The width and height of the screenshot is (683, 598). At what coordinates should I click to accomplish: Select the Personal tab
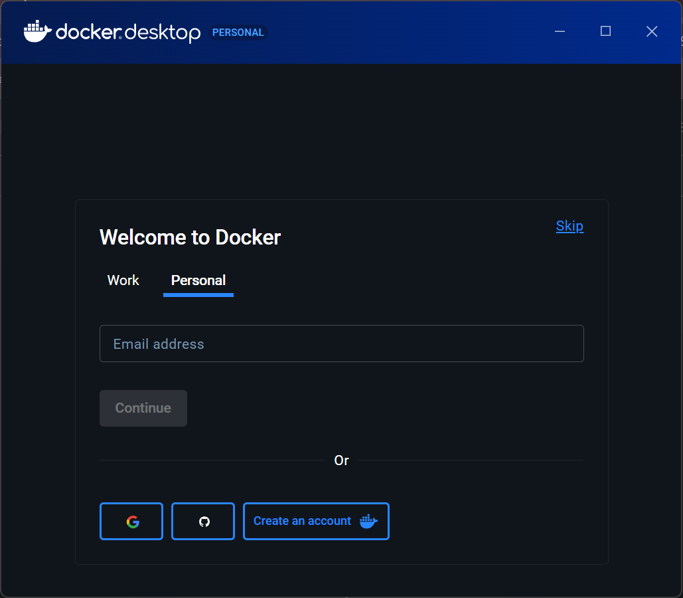[x=198, y=280]
